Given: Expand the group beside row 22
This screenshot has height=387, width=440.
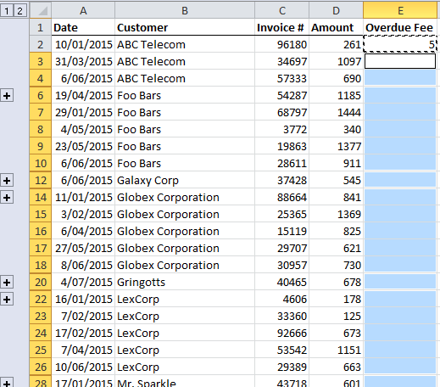Looking at the screenshot, I should pos(7,300).
